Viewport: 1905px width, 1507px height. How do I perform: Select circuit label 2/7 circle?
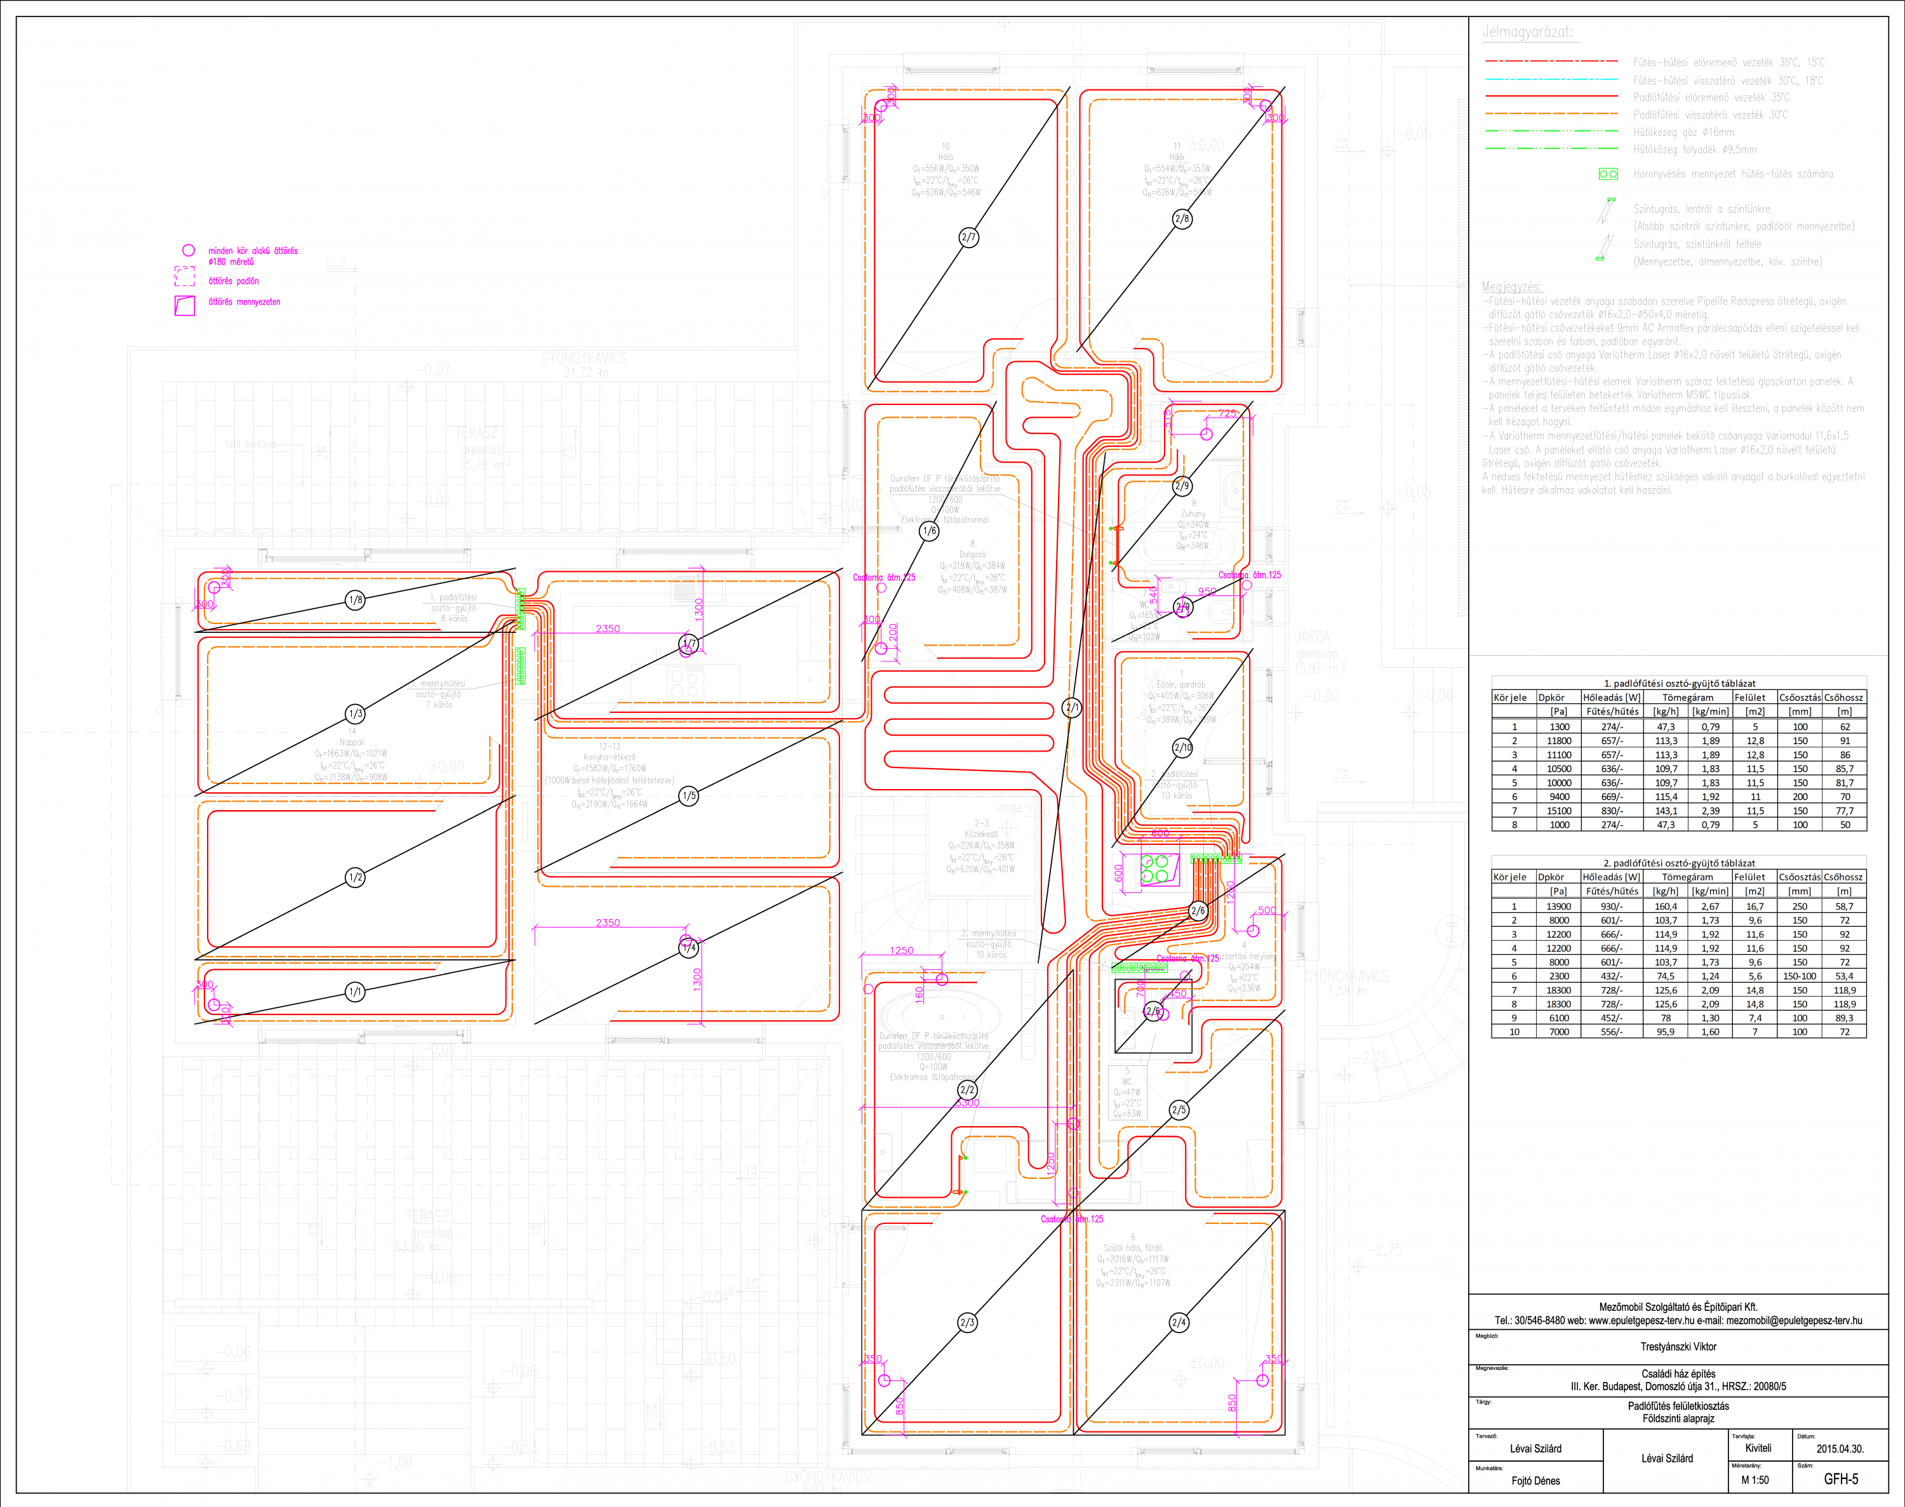coord(968,237)
